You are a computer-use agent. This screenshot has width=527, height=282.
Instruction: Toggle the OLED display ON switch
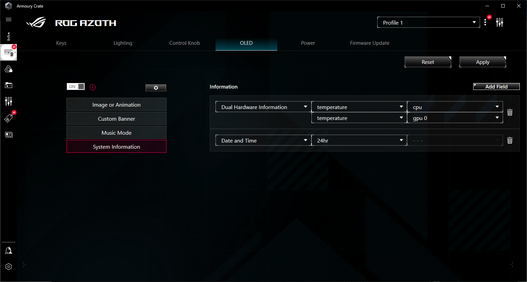(76, 86)
